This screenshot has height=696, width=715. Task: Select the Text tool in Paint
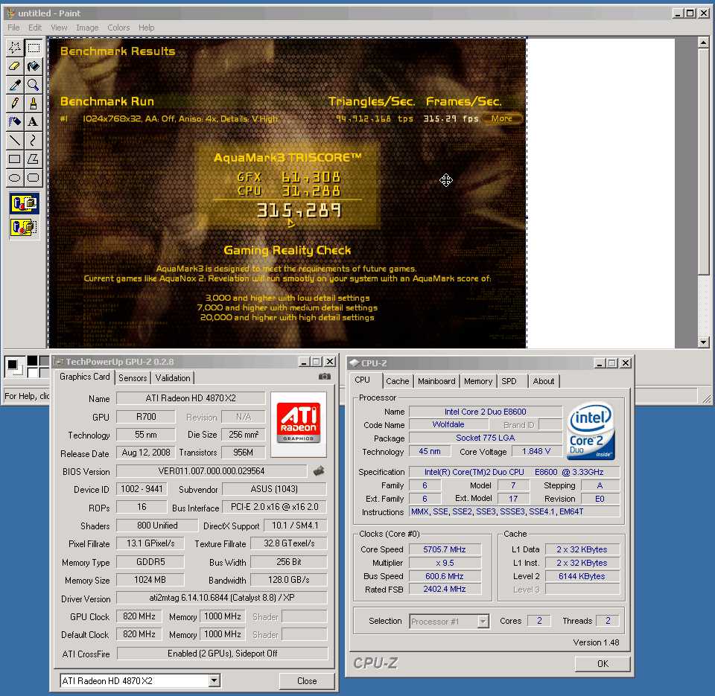34,122
